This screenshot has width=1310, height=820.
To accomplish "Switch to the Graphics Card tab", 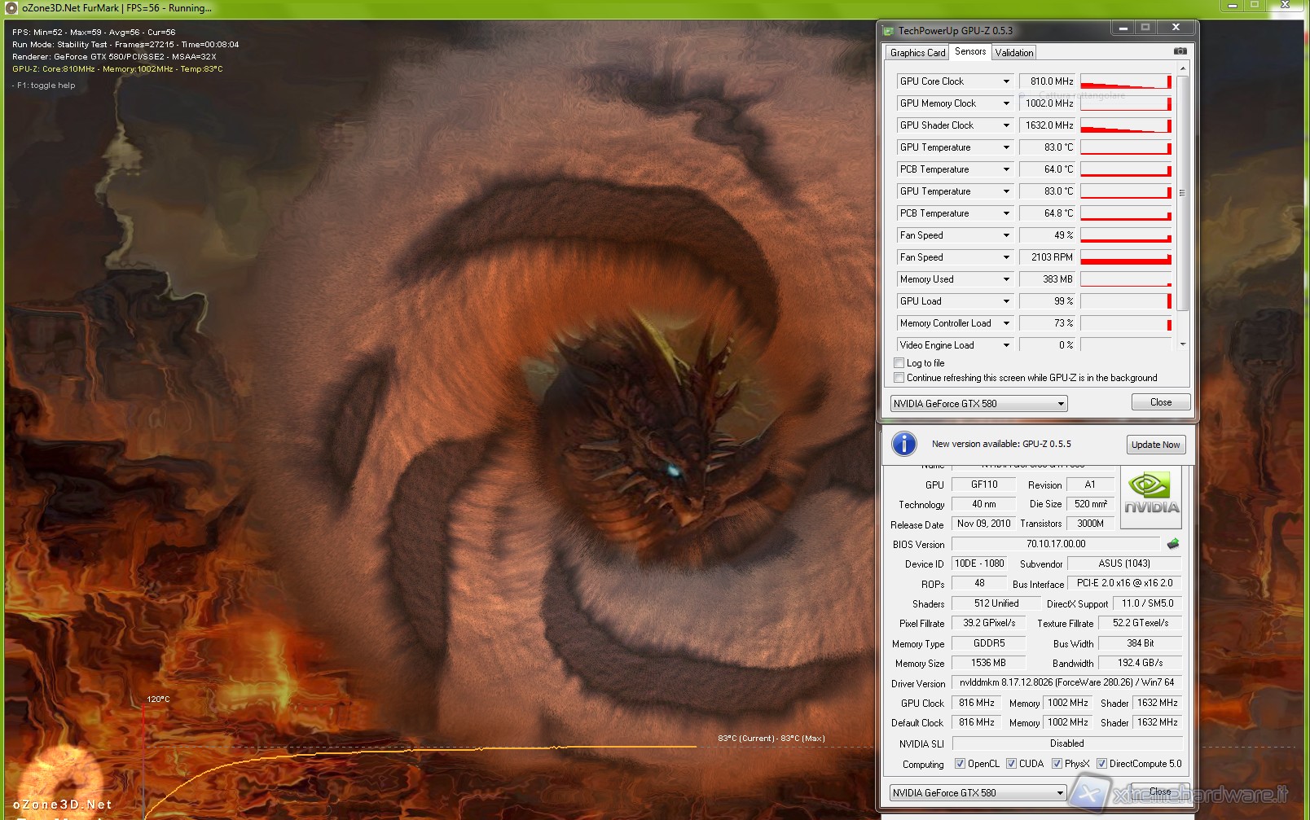I will [917, 53].
